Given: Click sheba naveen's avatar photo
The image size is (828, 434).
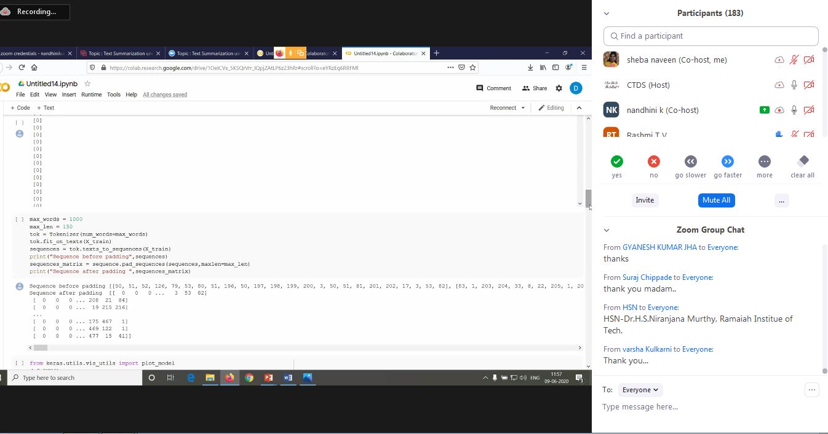Looking at the screenshot, I should (x=611, y=60).
